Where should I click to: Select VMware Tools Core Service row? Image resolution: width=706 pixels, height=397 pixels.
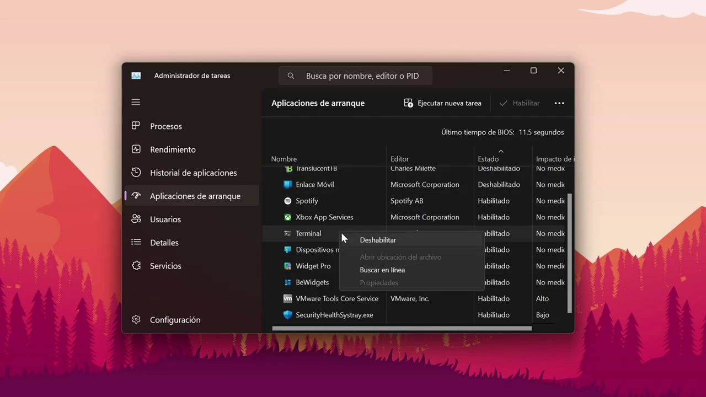pos(418,298)
